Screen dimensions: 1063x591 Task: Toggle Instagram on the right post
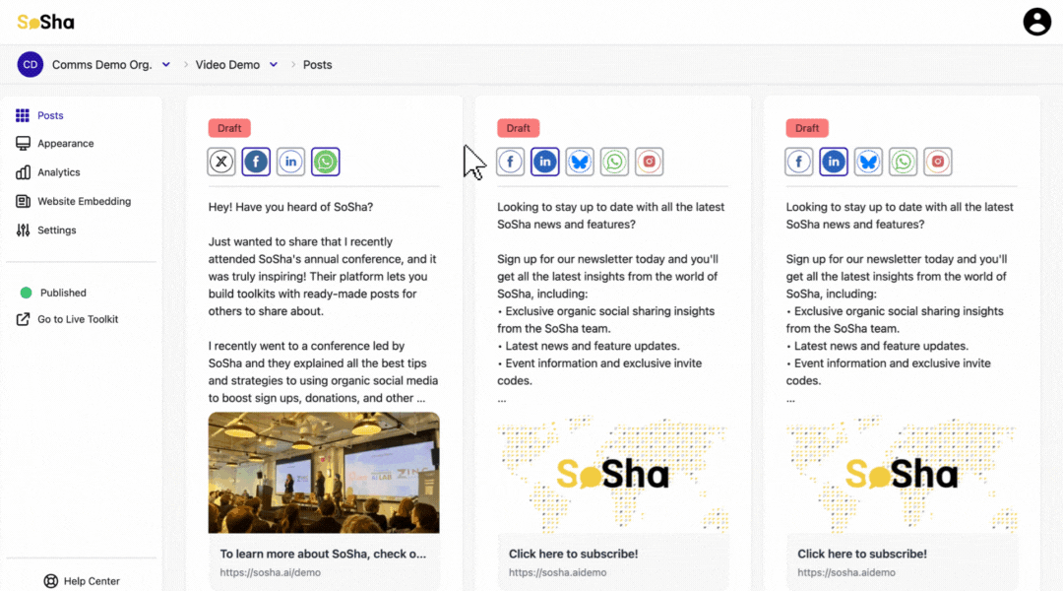[938, 162]
